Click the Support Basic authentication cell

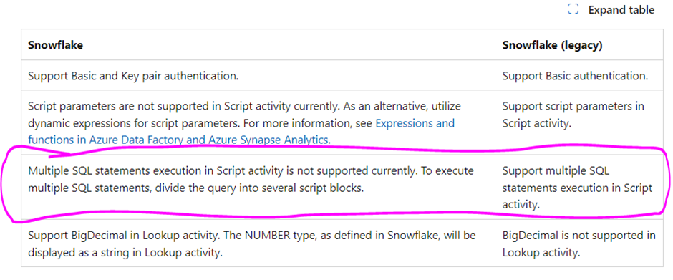(575, 77)
